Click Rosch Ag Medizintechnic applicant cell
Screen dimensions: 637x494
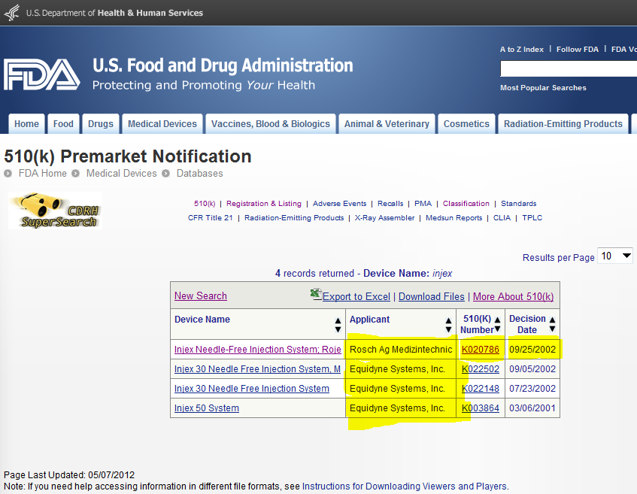click(x=401, y=350)
